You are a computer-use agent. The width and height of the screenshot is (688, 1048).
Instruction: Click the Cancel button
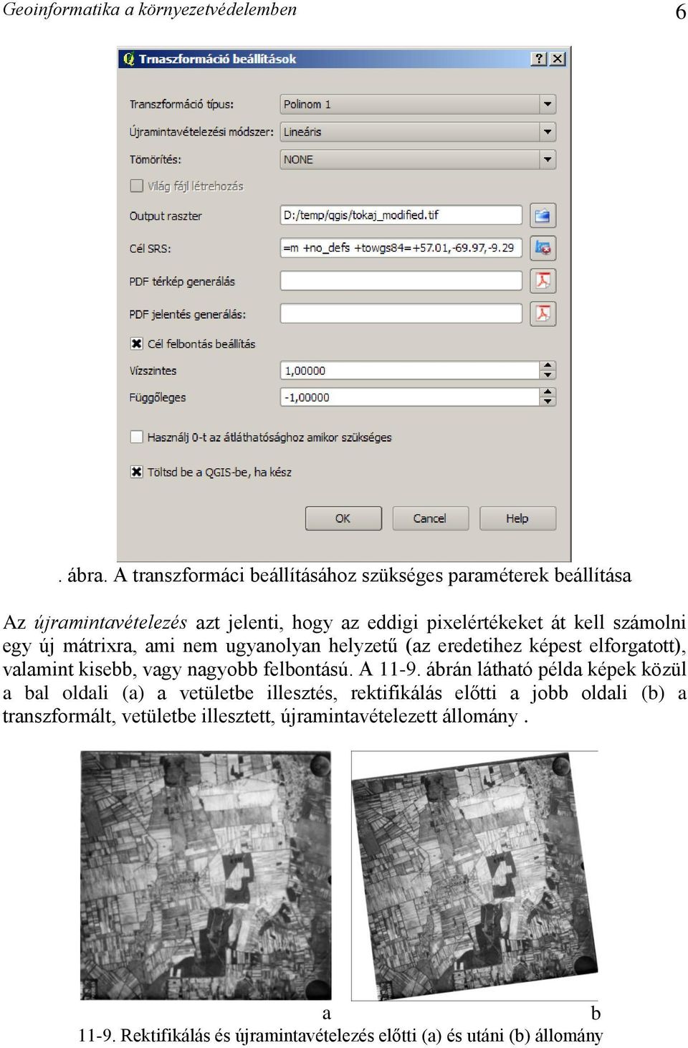click(430, 518)
